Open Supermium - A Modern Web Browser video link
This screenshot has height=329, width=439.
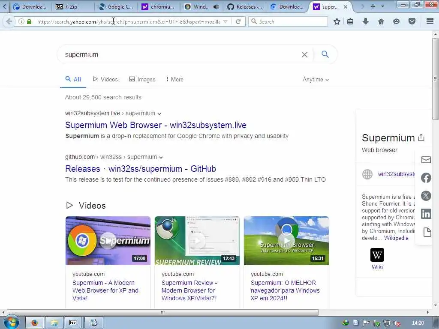[105, 290]
